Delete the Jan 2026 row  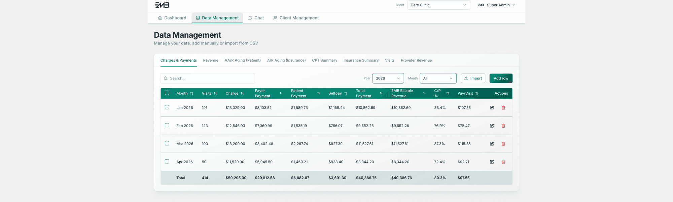coord(503,108)
